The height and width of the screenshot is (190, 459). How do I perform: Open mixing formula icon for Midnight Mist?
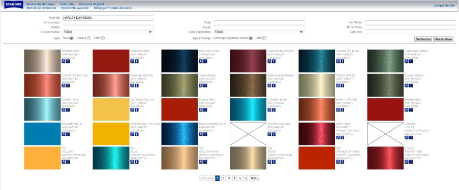[x=201, y=61]
